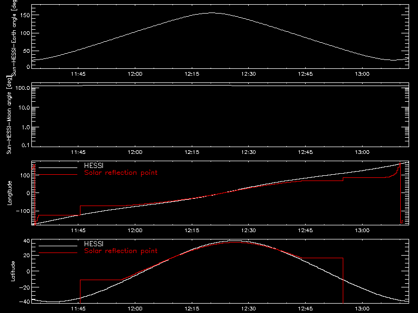The image size is (418, 313).
Task: Click the 20 tick on Latitude axis
Action: coord(27,256)
